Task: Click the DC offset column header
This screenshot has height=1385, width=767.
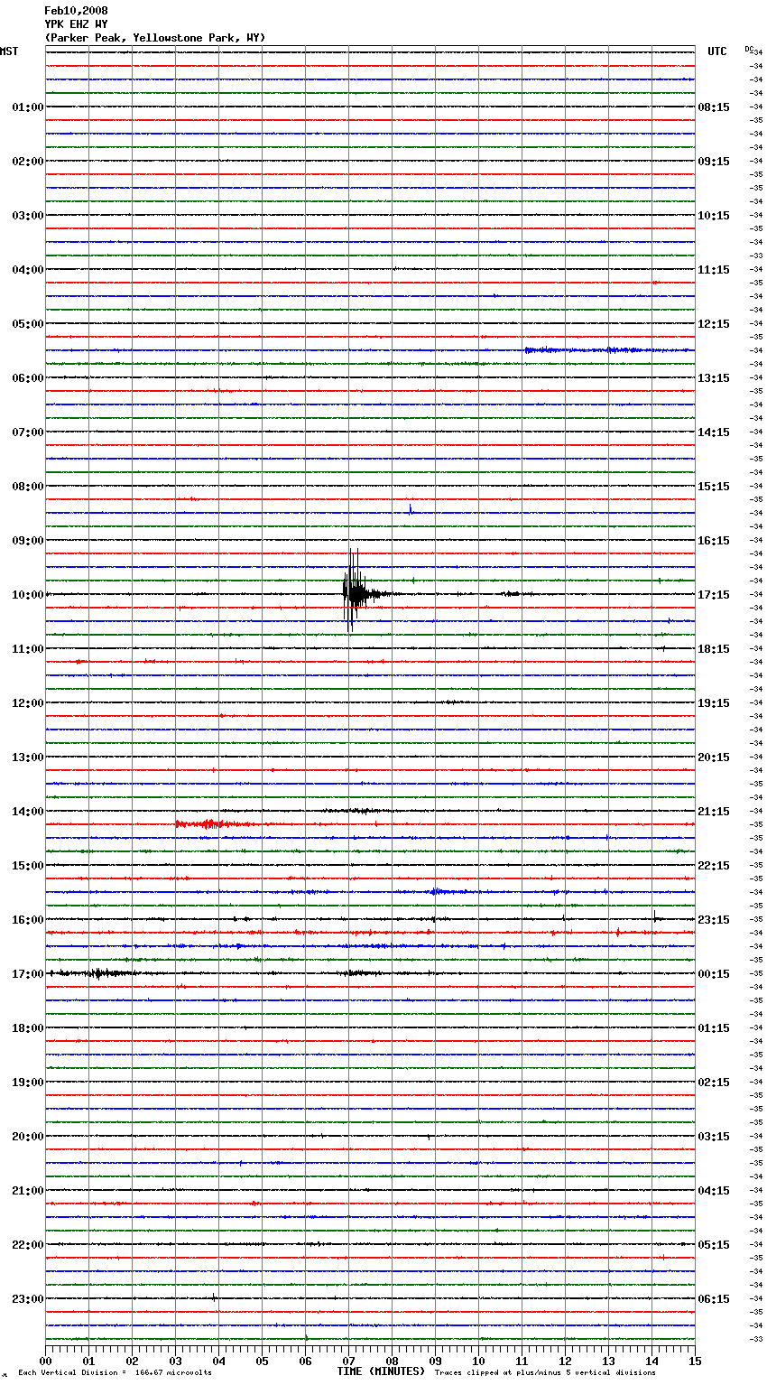Action: pos(751,50)
